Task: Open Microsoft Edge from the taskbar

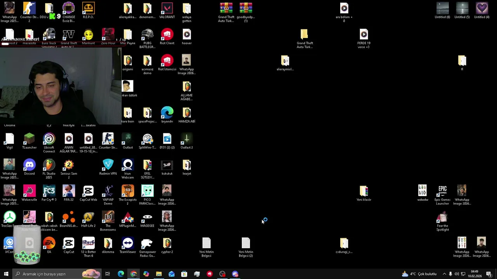Action: pyautogui.click(x=121, y=274)
